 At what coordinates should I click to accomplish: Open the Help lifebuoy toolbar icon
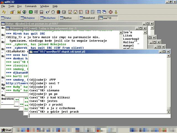111,12
